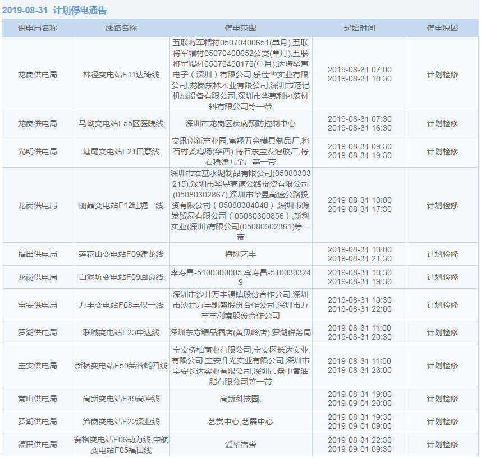Click the 新桥变电站F59芙蓉蚝四线 line name
Viewport: 481px width, 458px height.
tap(121, 366)
